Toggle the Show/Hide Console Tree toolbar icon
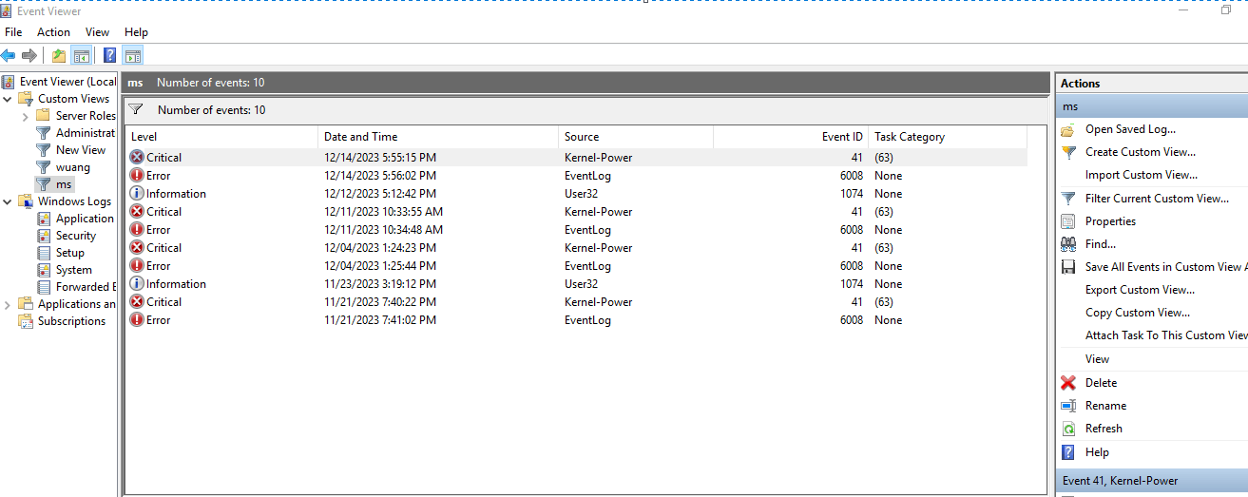 82,55
